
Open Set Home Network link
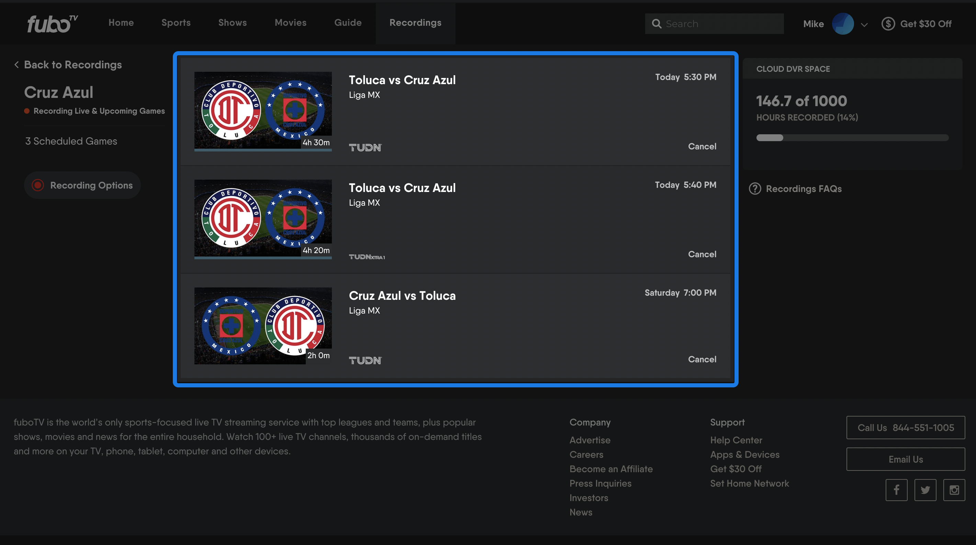pos(749,483)
